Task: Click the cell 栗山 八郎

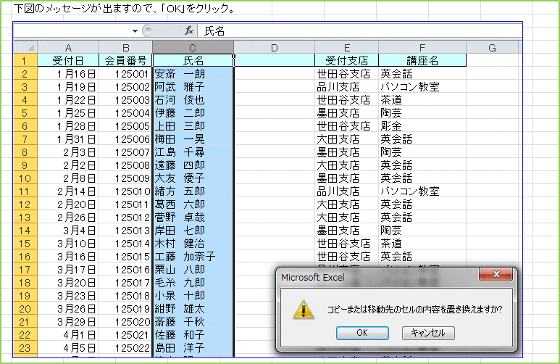Action: [x=193, y=270]
